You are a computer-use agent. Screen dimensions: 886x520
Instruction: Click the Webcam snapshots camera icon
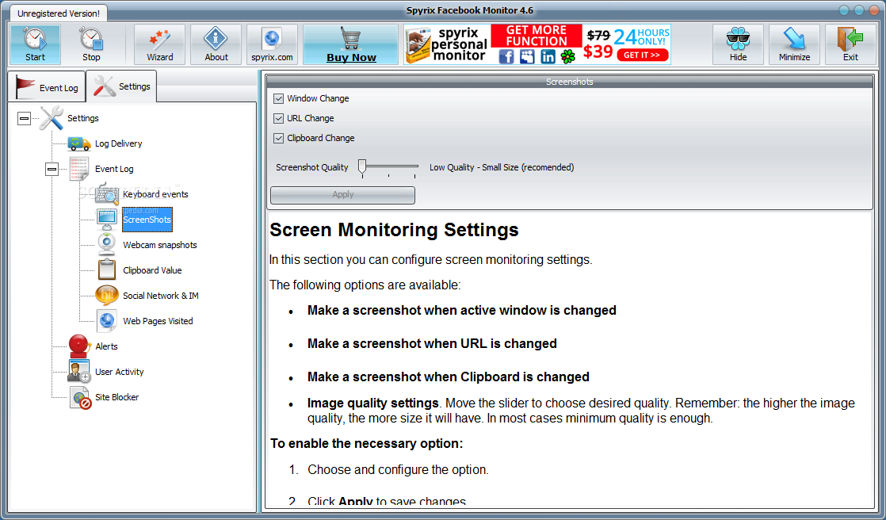107,244
